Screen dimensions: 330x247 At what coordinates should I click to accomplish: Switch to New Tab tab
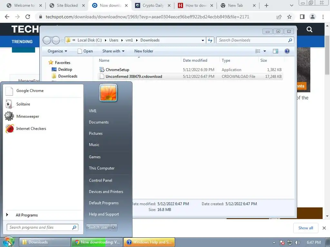pyautogui.click(x=235, y=5)
